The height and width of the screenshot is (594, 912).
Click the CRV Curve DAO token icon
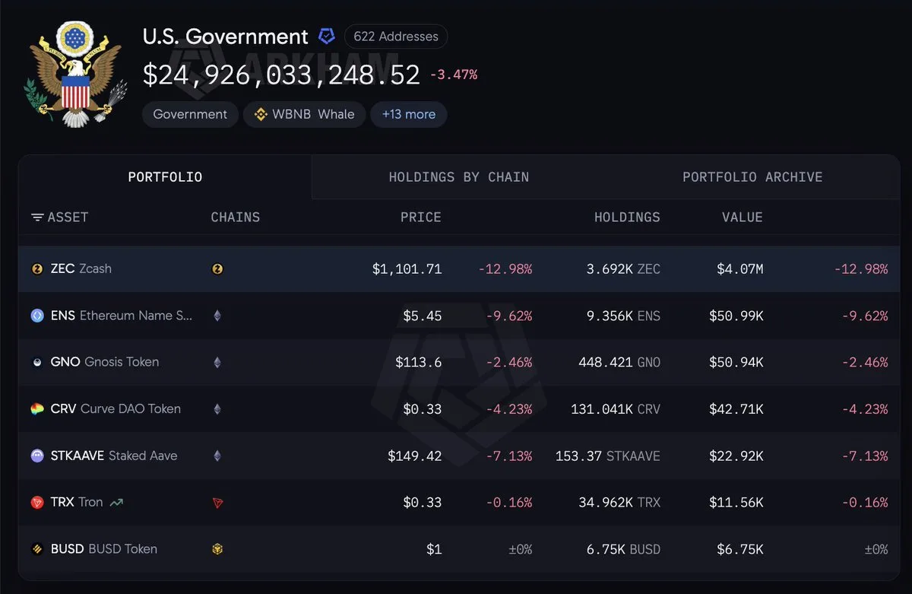point(37,409)
